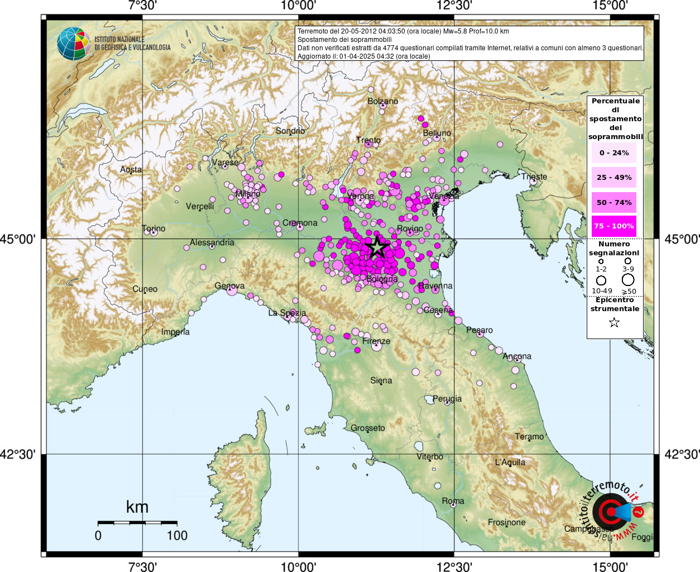Click the Bologna city label
The image size is (700, 572).
pos(382,279)
